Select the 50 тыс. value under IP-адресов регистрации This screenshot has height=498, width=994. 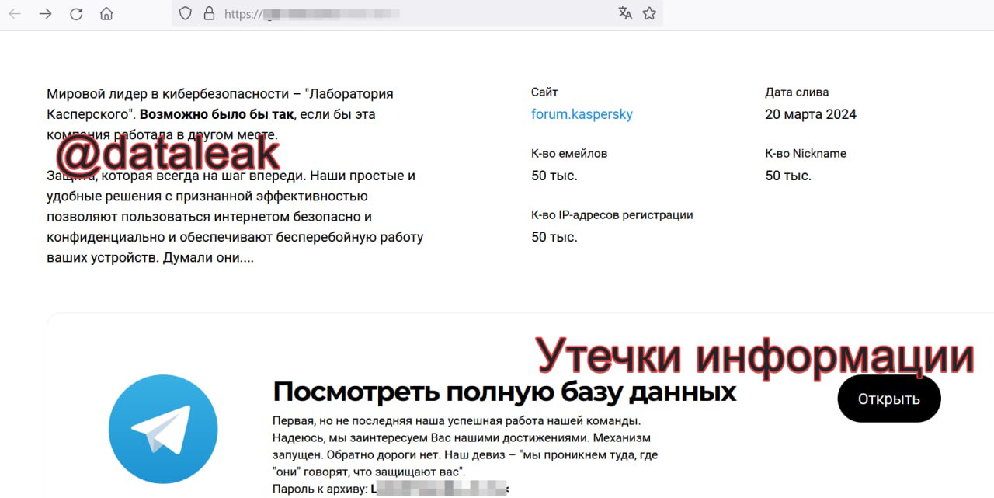point(554,237)
